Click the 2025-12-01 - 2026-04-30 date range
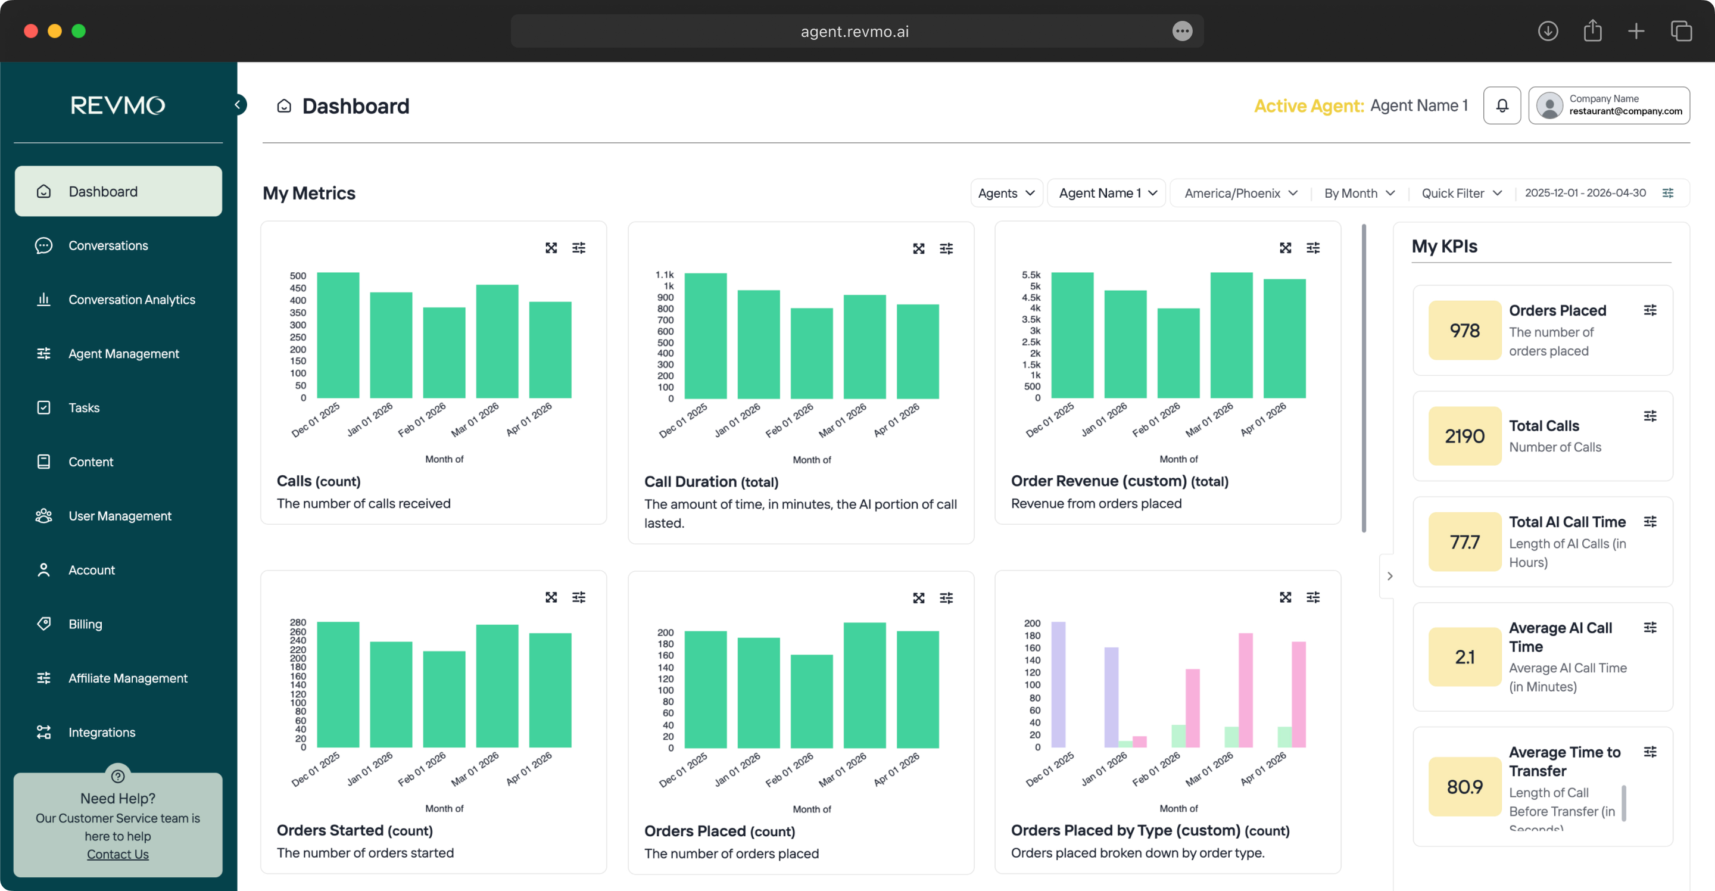Image resolution: width=1715 pixels, height=891 pixels. tap(1585, 193)
